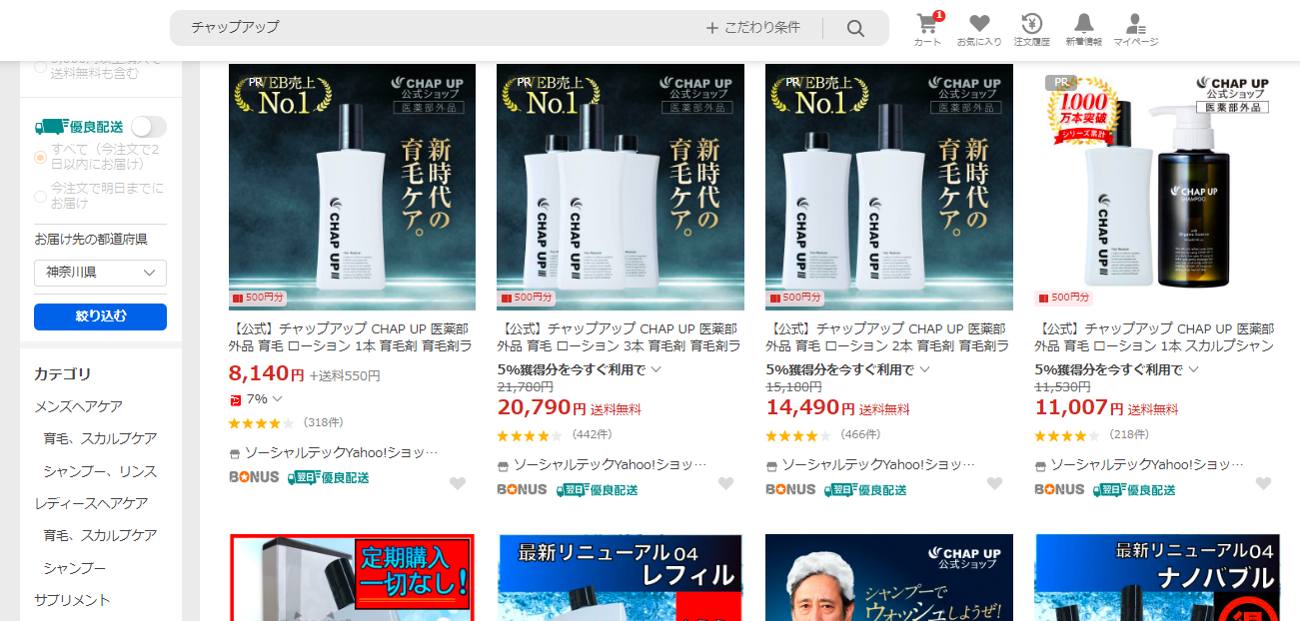Click the 絞り込む filter button

pyautogui.click(x=100, y=316)
